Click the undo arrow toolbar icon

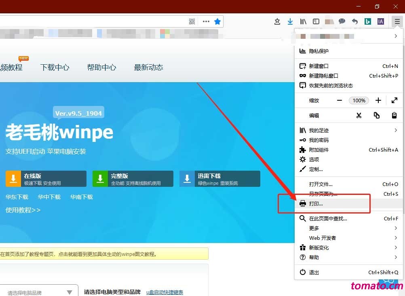coord(354,21)
